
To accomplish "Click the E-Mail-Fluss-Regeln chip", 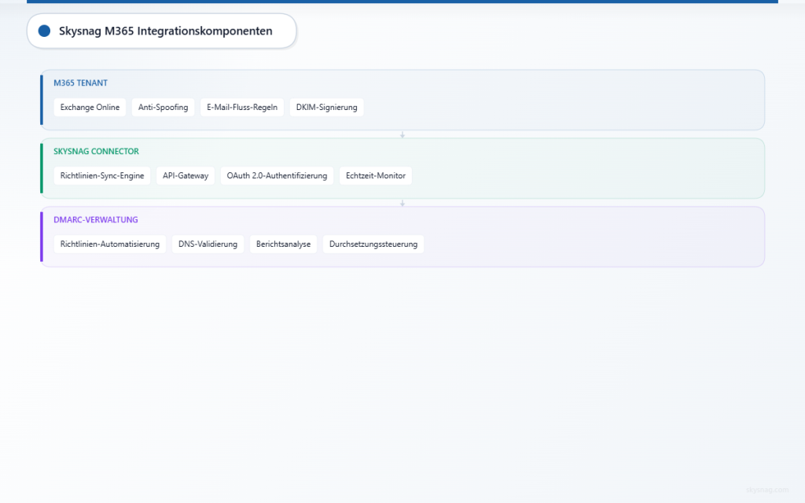I will click(x=242, y=107).
